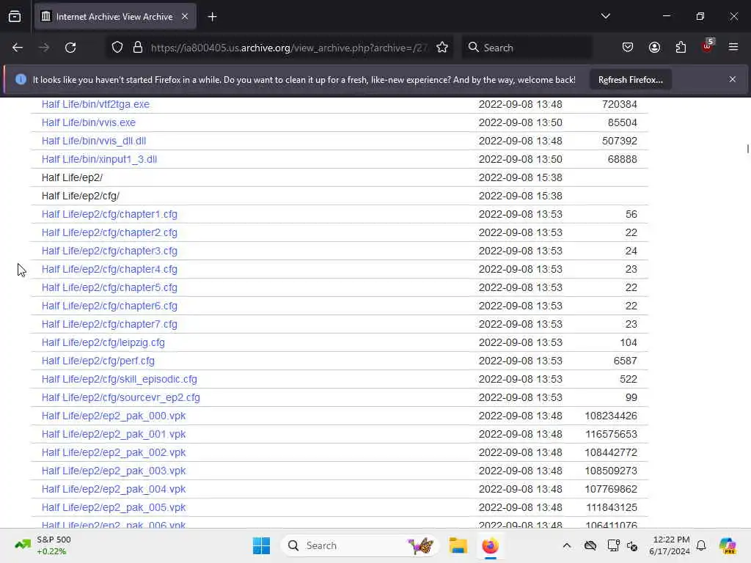The height and width of the screenshot is (563, 751).
Task: Open chapter1.cfg file link
Action: (109, 215)
